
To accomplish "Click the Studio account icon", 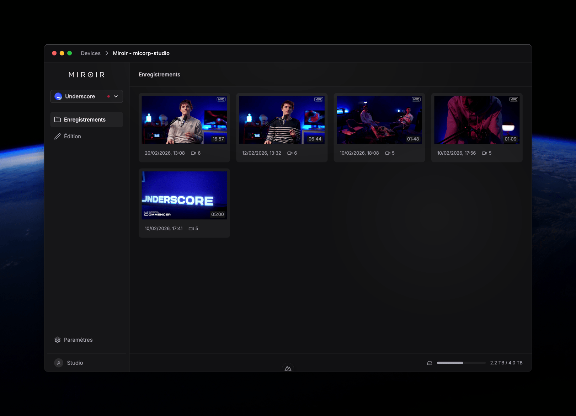I will coord(58,363).
